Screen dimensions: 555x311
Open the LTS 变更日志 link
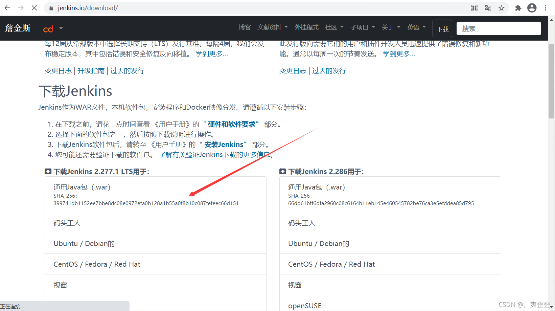[58, 71]
